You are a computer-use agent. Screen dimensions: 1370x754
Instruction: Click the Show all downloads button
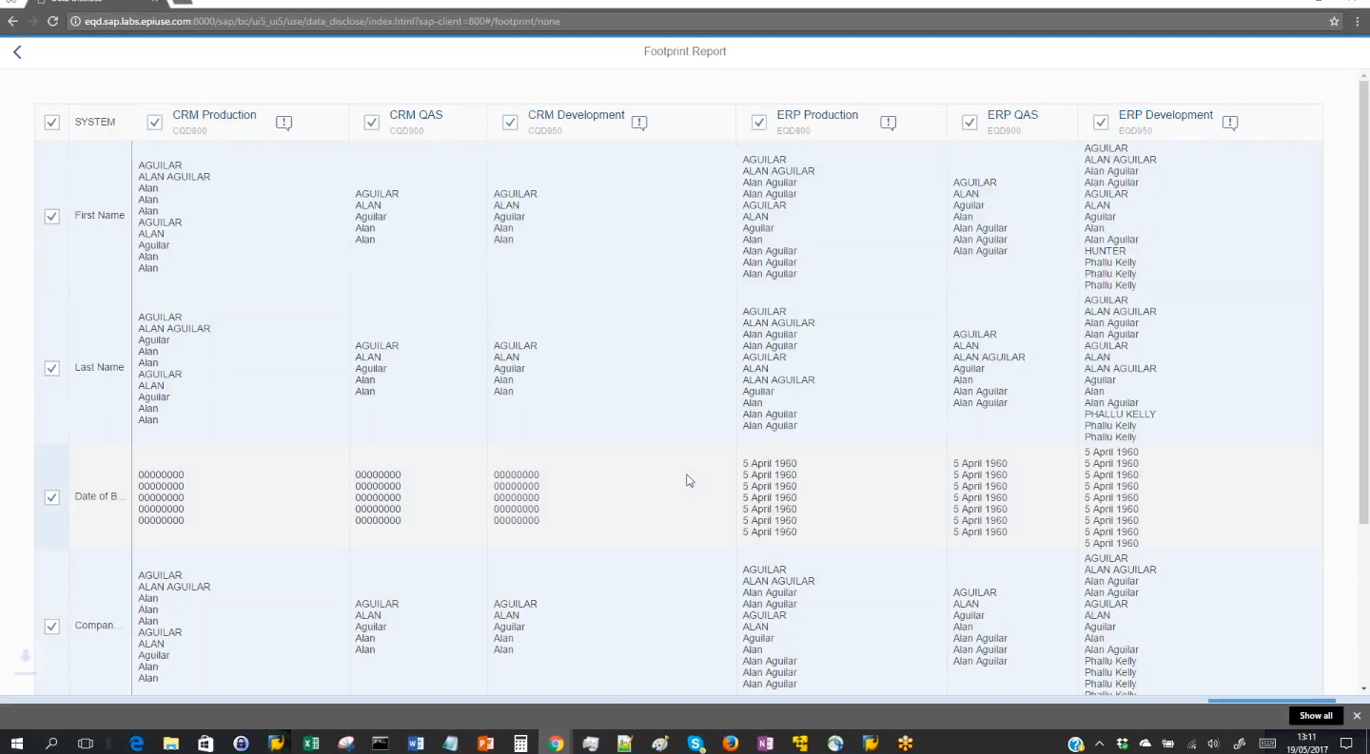[1316, 716]
